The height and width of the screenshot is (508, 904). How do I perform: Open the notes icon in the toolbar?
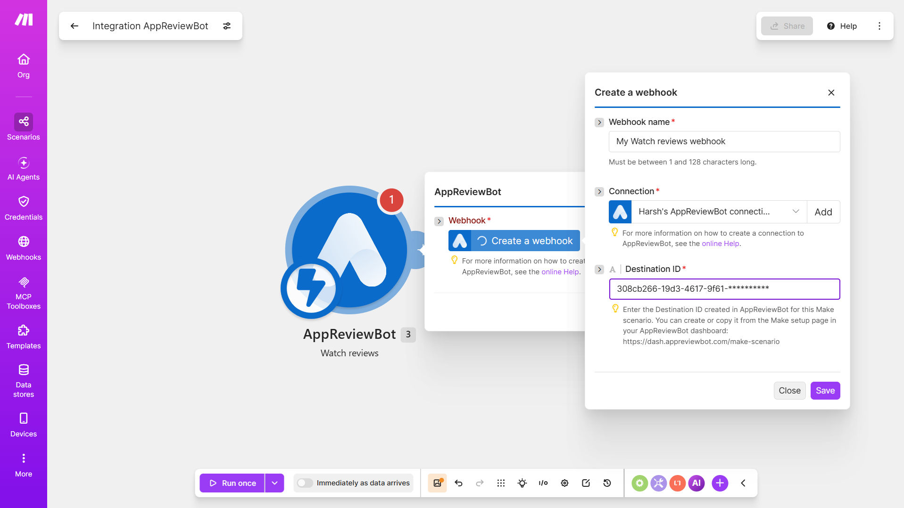point(586,483)
